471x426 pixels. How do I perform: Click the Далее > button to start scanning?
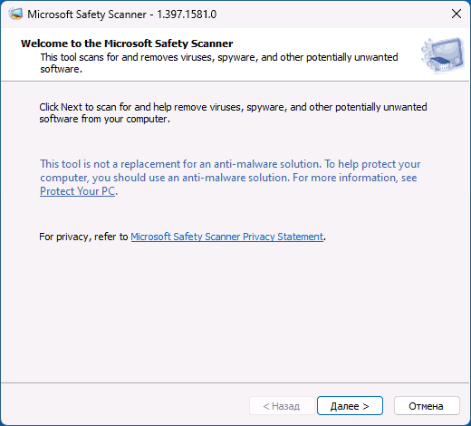click(x=350, y=406)
